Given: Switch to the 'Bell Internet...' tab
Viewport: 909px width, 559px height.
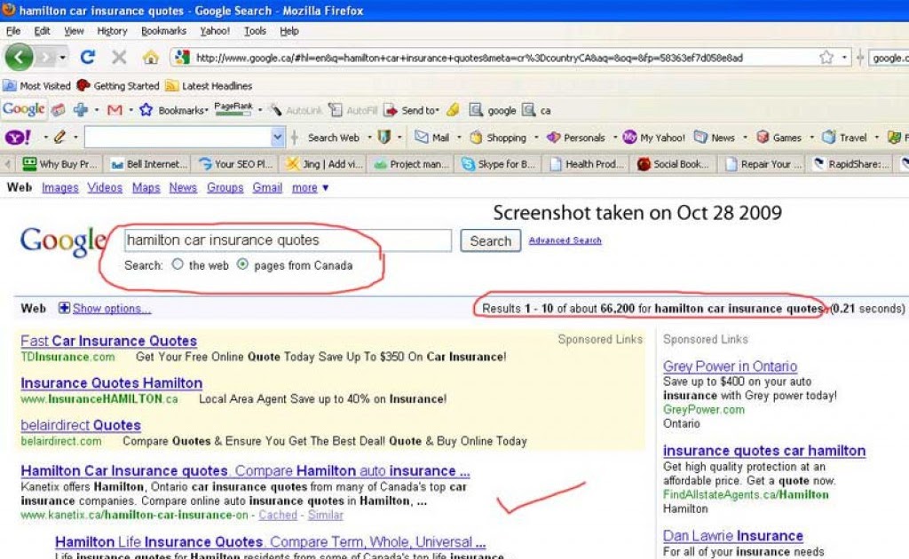Looking at the screenshot, I should point(149,164).
